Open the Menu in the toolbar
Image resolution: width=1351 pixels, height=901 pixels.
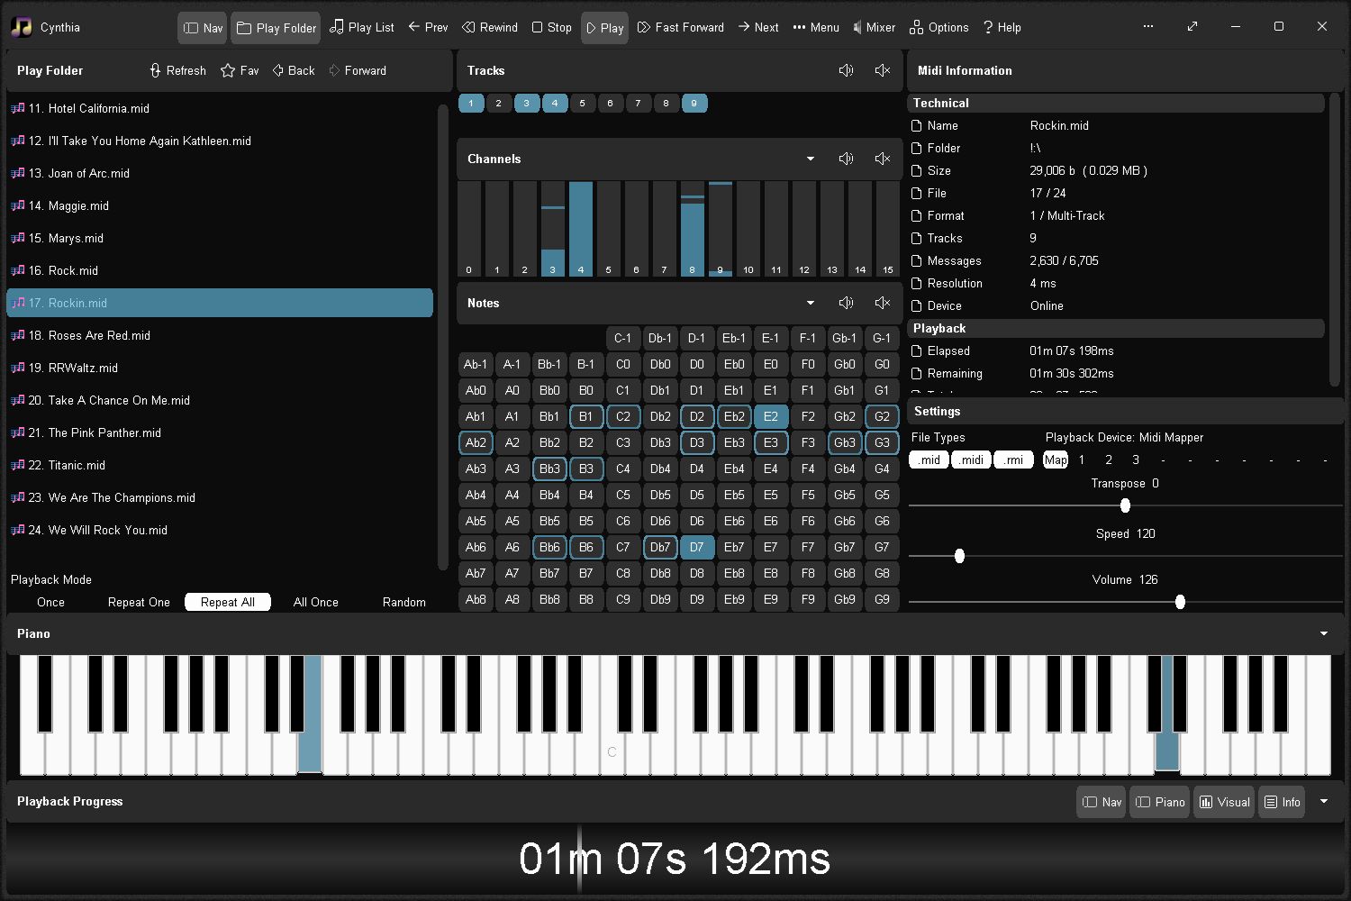(x=815, y=27)
